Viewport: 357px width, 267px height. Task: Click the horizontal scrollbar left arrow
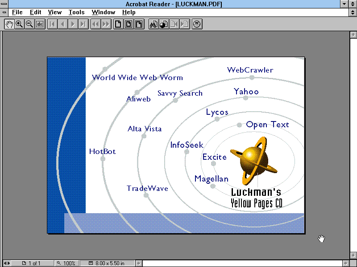[x=139, y=263]
